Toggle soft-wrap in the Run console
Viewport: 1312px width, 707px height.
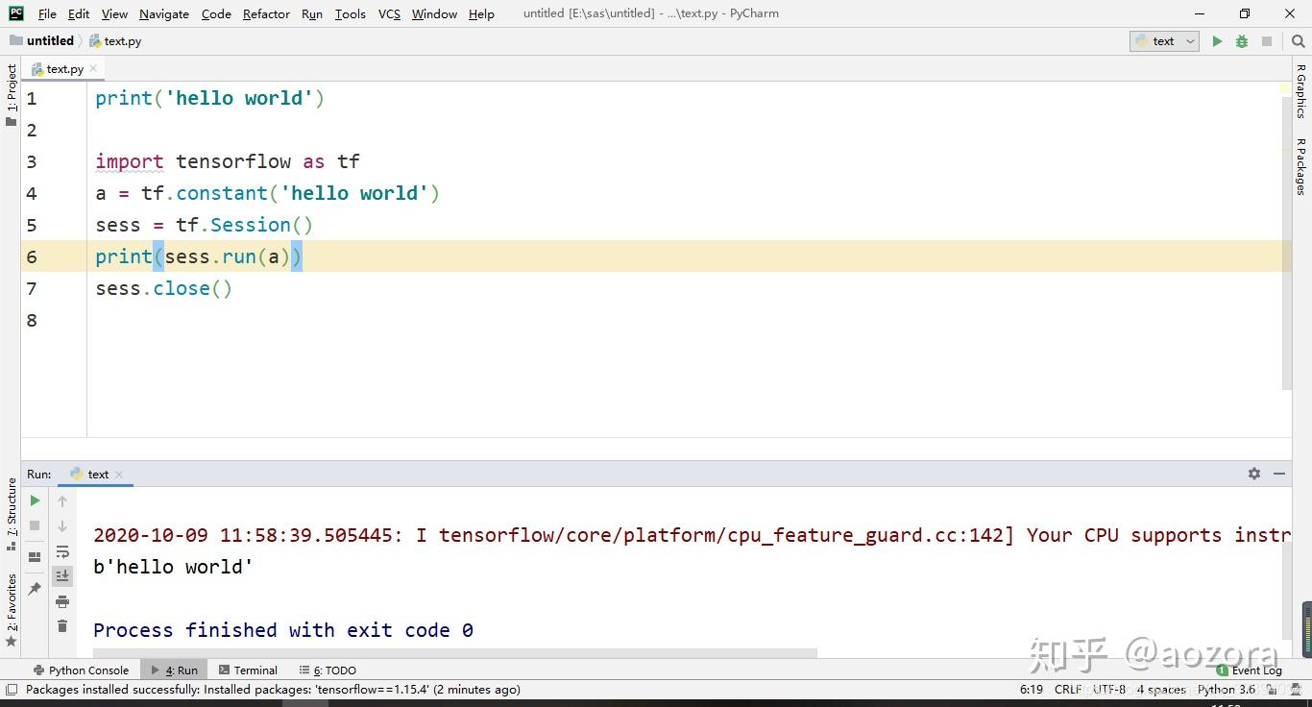[62, 552]
